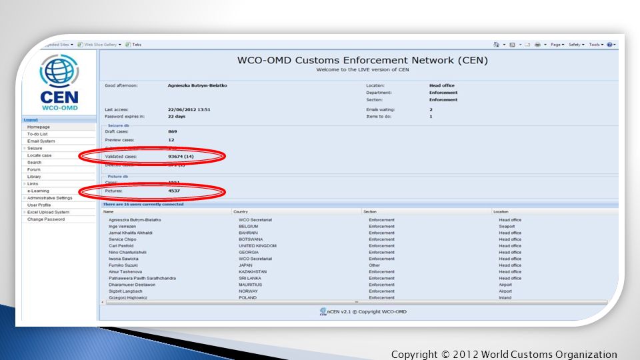This screenshot has width=640, height=360.
Task: Open dropdown arrow next to Print icon
Action: pyautogui.click(x=545, y=45)
